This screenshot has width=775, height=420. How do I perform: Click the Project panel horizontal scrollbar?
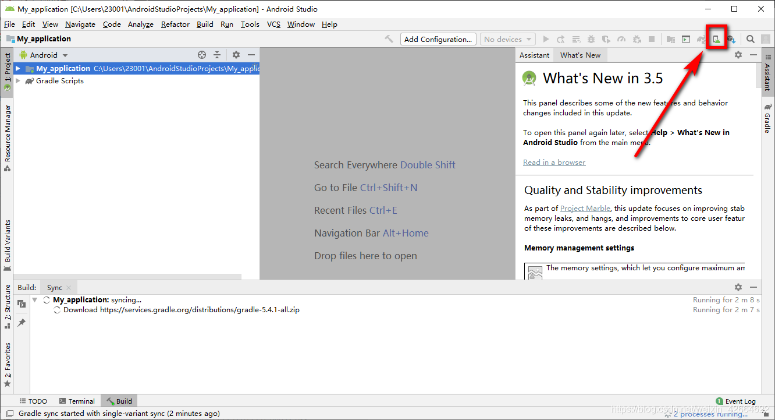pos(128,277)
